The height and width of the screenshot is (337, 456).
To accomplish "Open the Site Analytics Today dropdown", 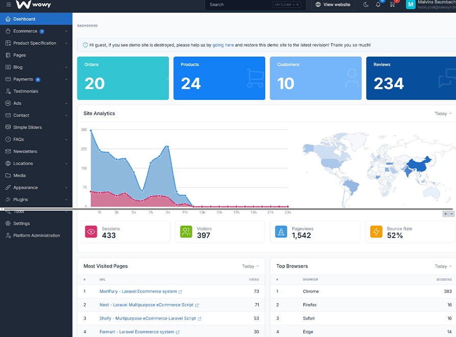I will pyautogui.click(x=443, y=114).
